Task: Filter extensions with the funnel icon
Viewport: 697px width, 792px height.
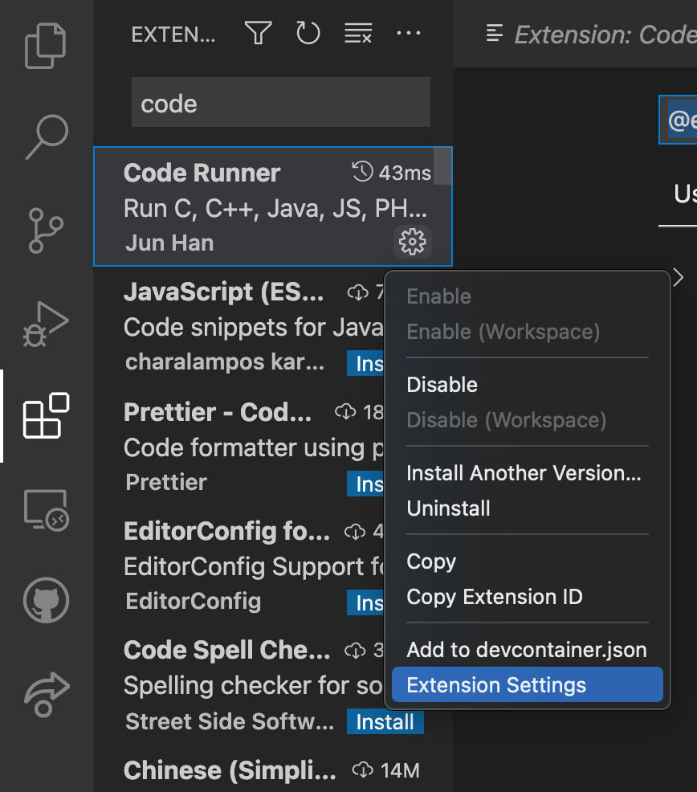Action: coord(258,34)
